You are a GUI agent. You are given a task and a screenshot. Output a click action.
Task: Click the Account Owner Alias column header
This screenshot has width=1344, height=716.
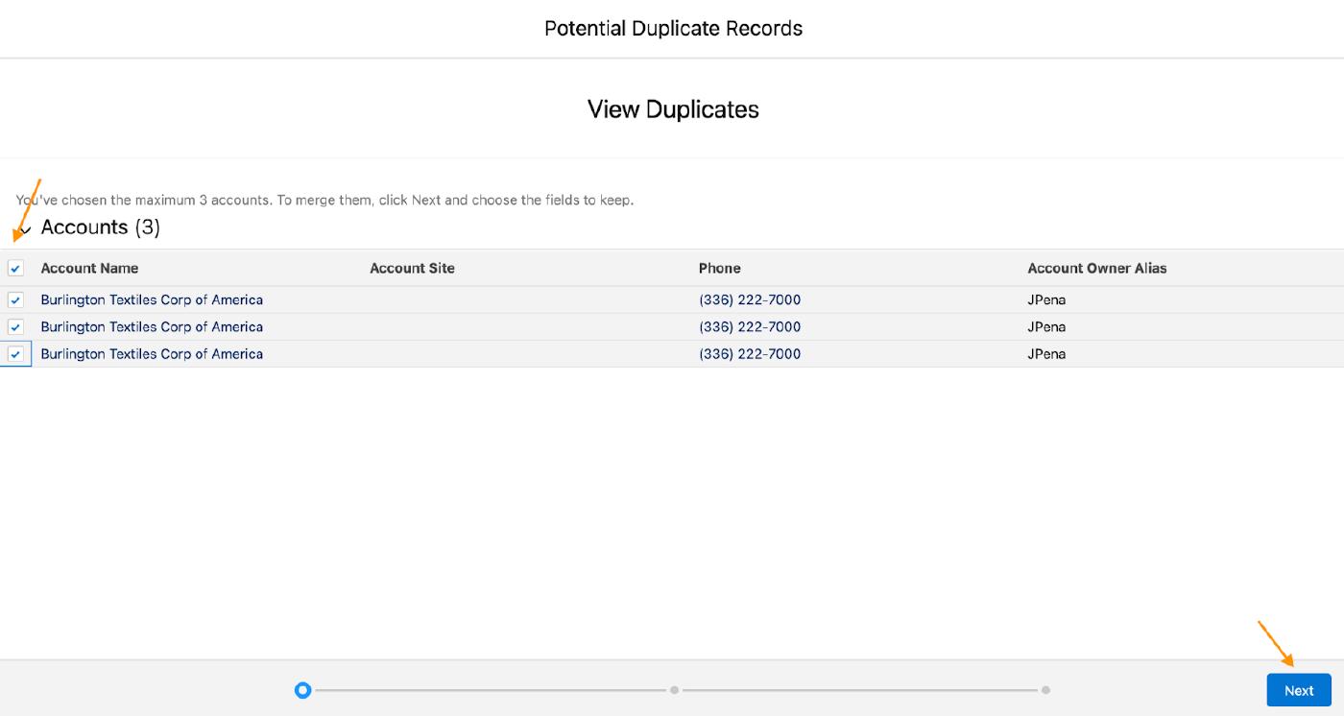tap(1096, 269)
